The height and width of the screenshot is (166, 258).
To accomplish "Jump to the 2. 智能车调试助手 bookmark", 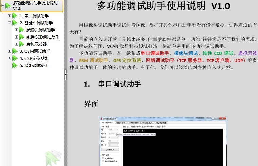I will 36,23.
